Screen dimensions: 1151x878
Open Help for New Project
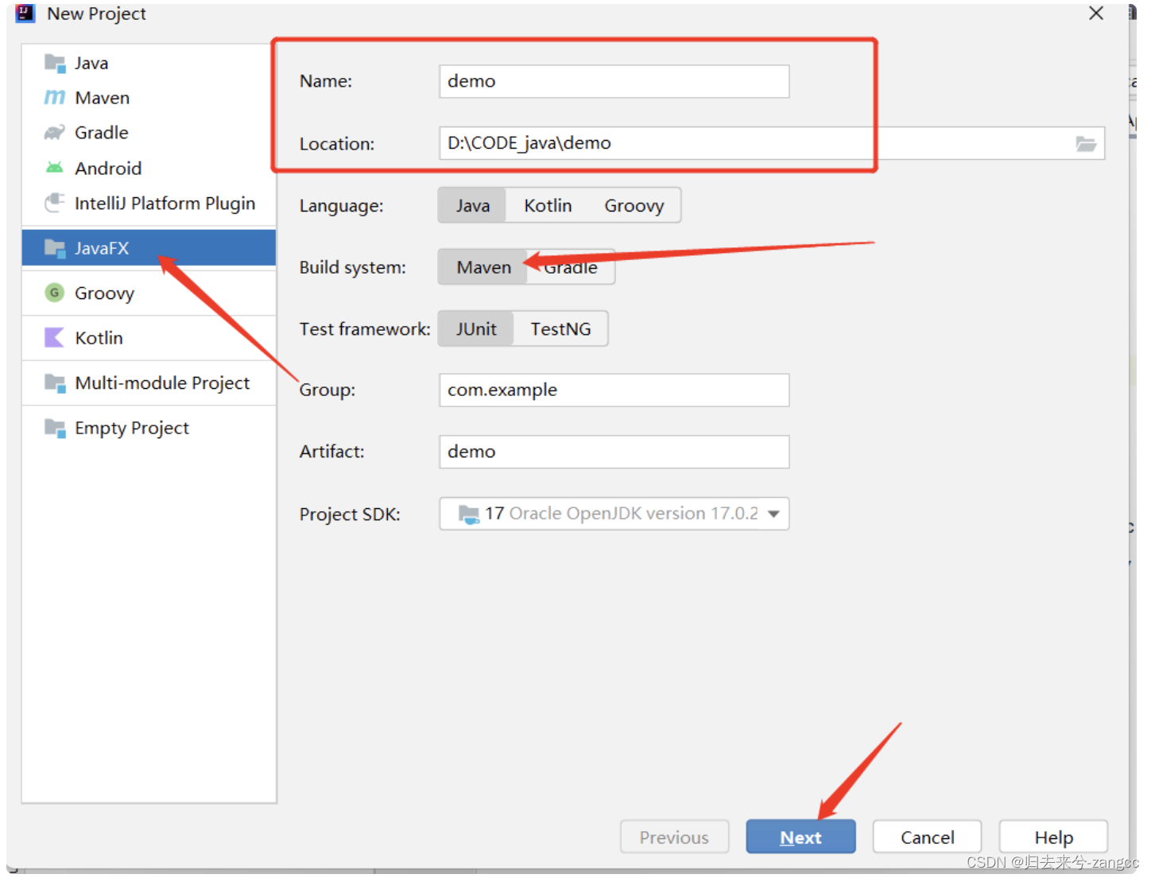(x=1053, y=837)
